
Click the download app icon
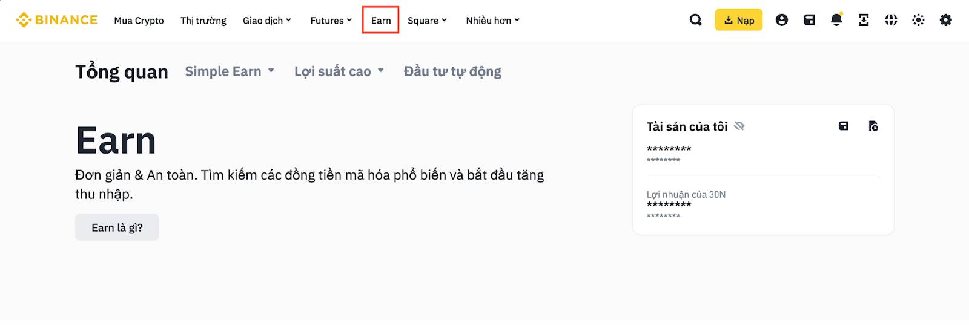[864, 20]
